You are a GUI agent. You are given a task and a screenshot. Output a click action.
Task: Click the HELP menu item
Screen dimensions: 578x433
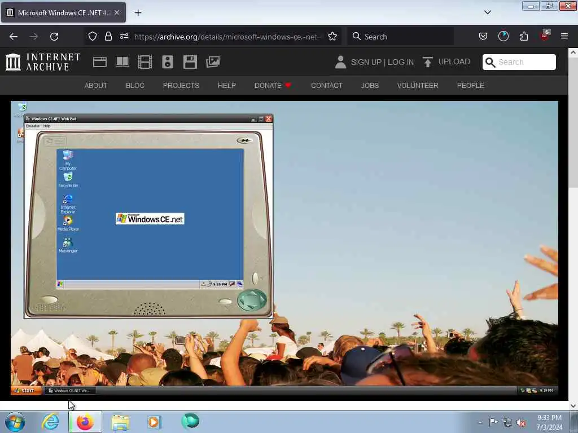pyautogui.click(x=227, y=86)
